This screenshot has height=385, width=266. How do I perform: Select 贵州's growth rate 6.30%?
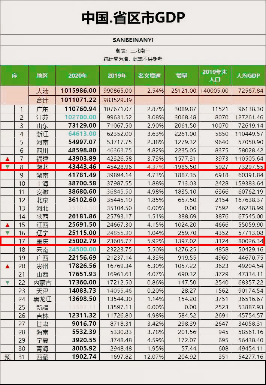pyautogui.click(x=155, y=266)
